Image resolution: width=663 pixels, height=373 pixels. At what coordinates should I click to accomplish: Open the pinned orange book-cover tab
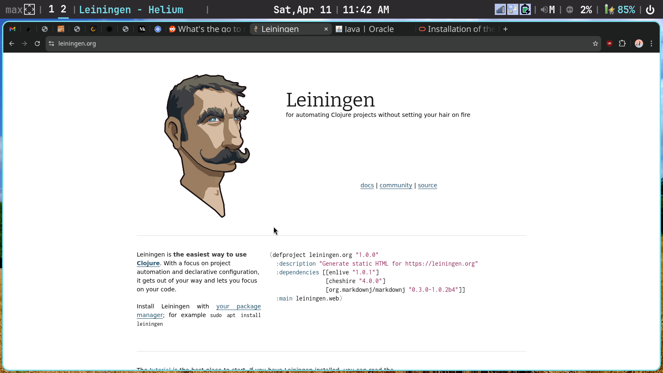61,29
